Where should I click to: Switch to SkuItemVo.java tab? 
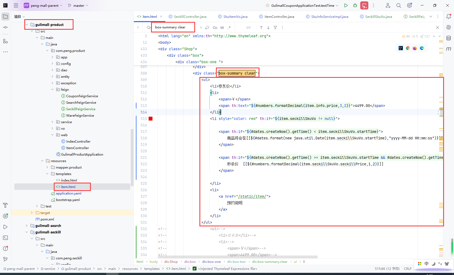tap(233, 16)
